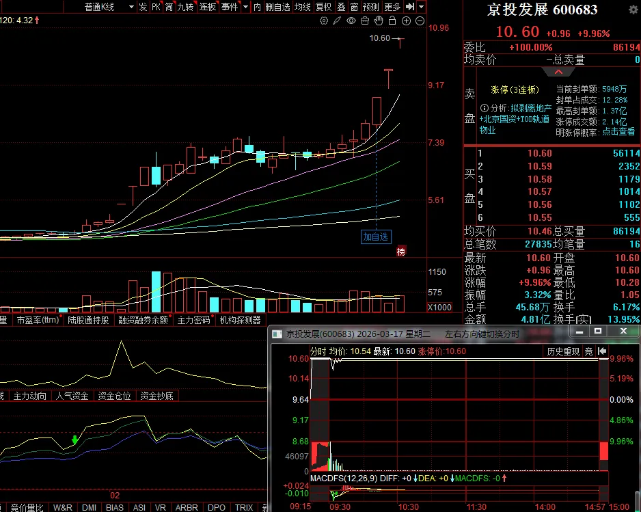
Task: Select the 资金仓位 tab
Action: [115, 396]
